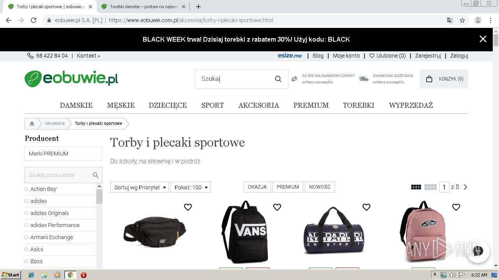Open the Sortuj wg Priorytet dropdown
Image resolution: width=499 pixels, height=280 pixels.
point(140,187)
